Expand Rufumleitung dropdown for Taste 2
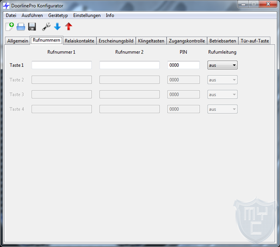The height and width of the screenshot is (247, 280). pos(222,80)
